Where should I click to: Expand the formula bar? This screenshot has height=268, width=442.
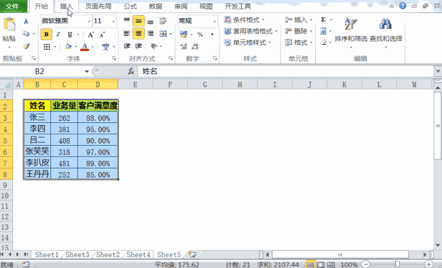click(438, 71)
